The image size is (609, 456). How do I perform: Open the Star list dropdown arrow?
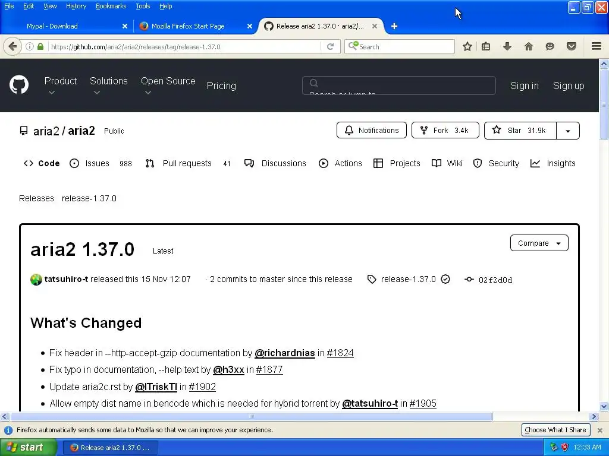click(x=568, y=131)
